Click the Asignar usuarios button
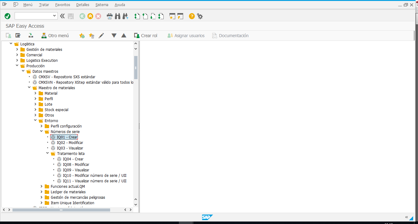This screenshot has width=418, height=224. pyautogui.click(x=186, y=36)
